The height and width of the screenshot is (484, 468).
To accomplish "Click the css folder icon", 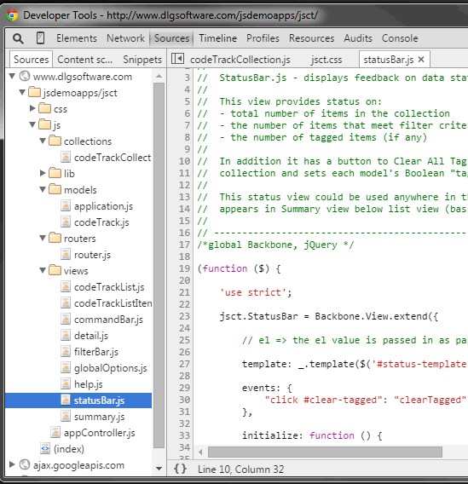I will pyautogui.click(x=45, y=108).
